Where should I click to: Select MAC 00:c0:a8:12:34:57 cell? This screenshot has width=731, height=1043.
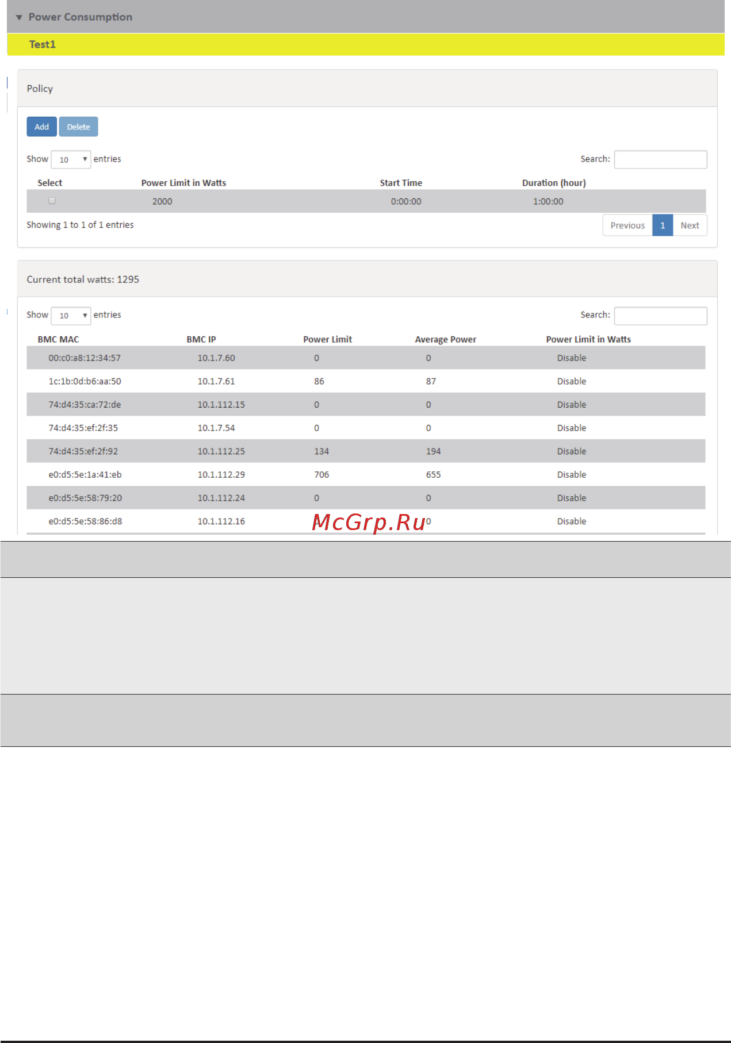85,358
